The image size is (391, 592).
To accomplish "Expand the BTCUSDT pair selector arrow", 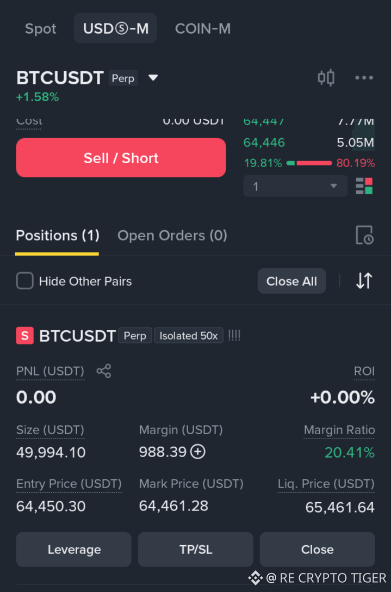I will click(153, 78).
